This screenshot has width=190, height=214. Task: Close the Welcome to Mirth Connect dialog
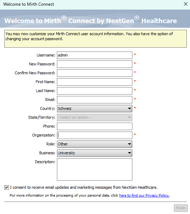tap(186, 4)
